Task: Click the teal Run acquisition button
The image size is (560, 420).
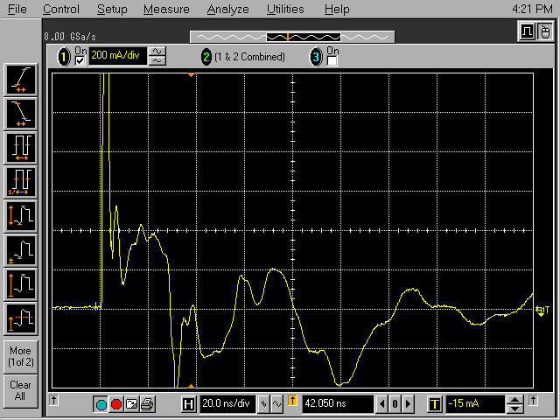Action: click(101, 404)
